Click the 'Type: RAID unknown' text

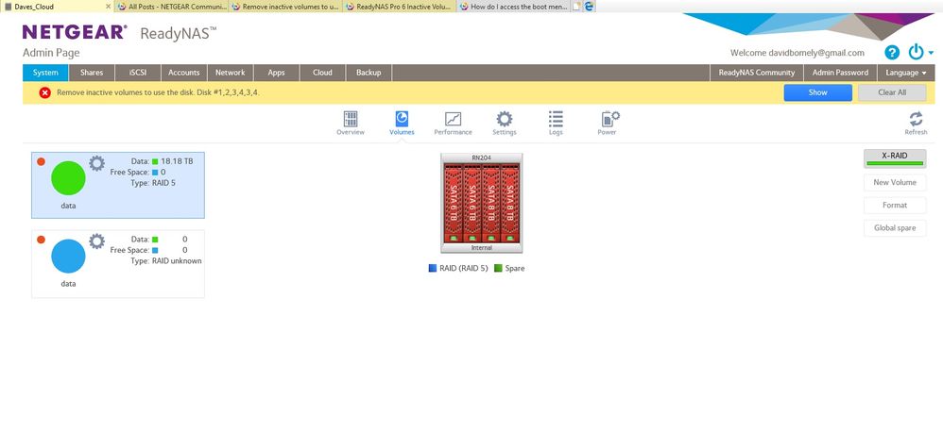tap(166, 261)
